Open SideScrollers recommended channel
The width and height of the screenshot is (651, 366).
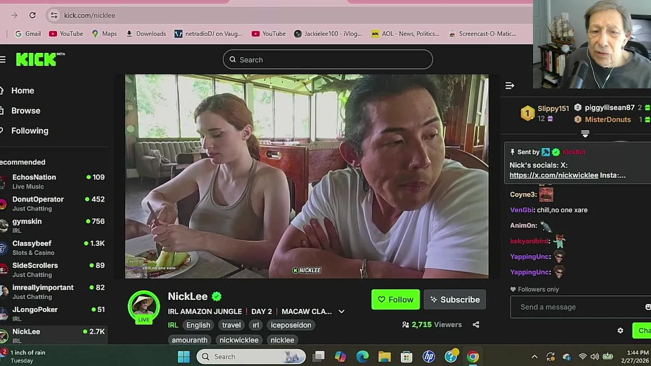point(53,269)
